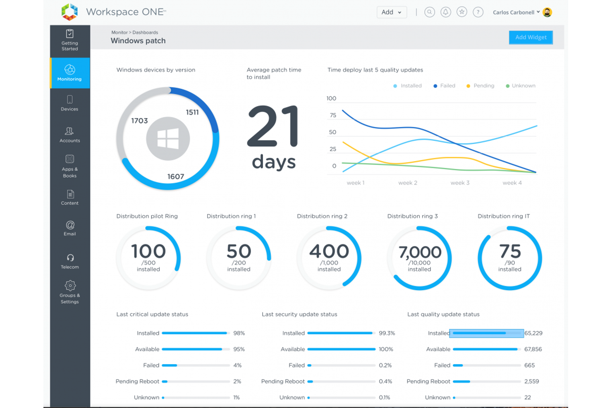This screenshot has height=408, width=612.
Task: Go to Apps & Books section
Action: pyautogui.click(x=69, y=165)
